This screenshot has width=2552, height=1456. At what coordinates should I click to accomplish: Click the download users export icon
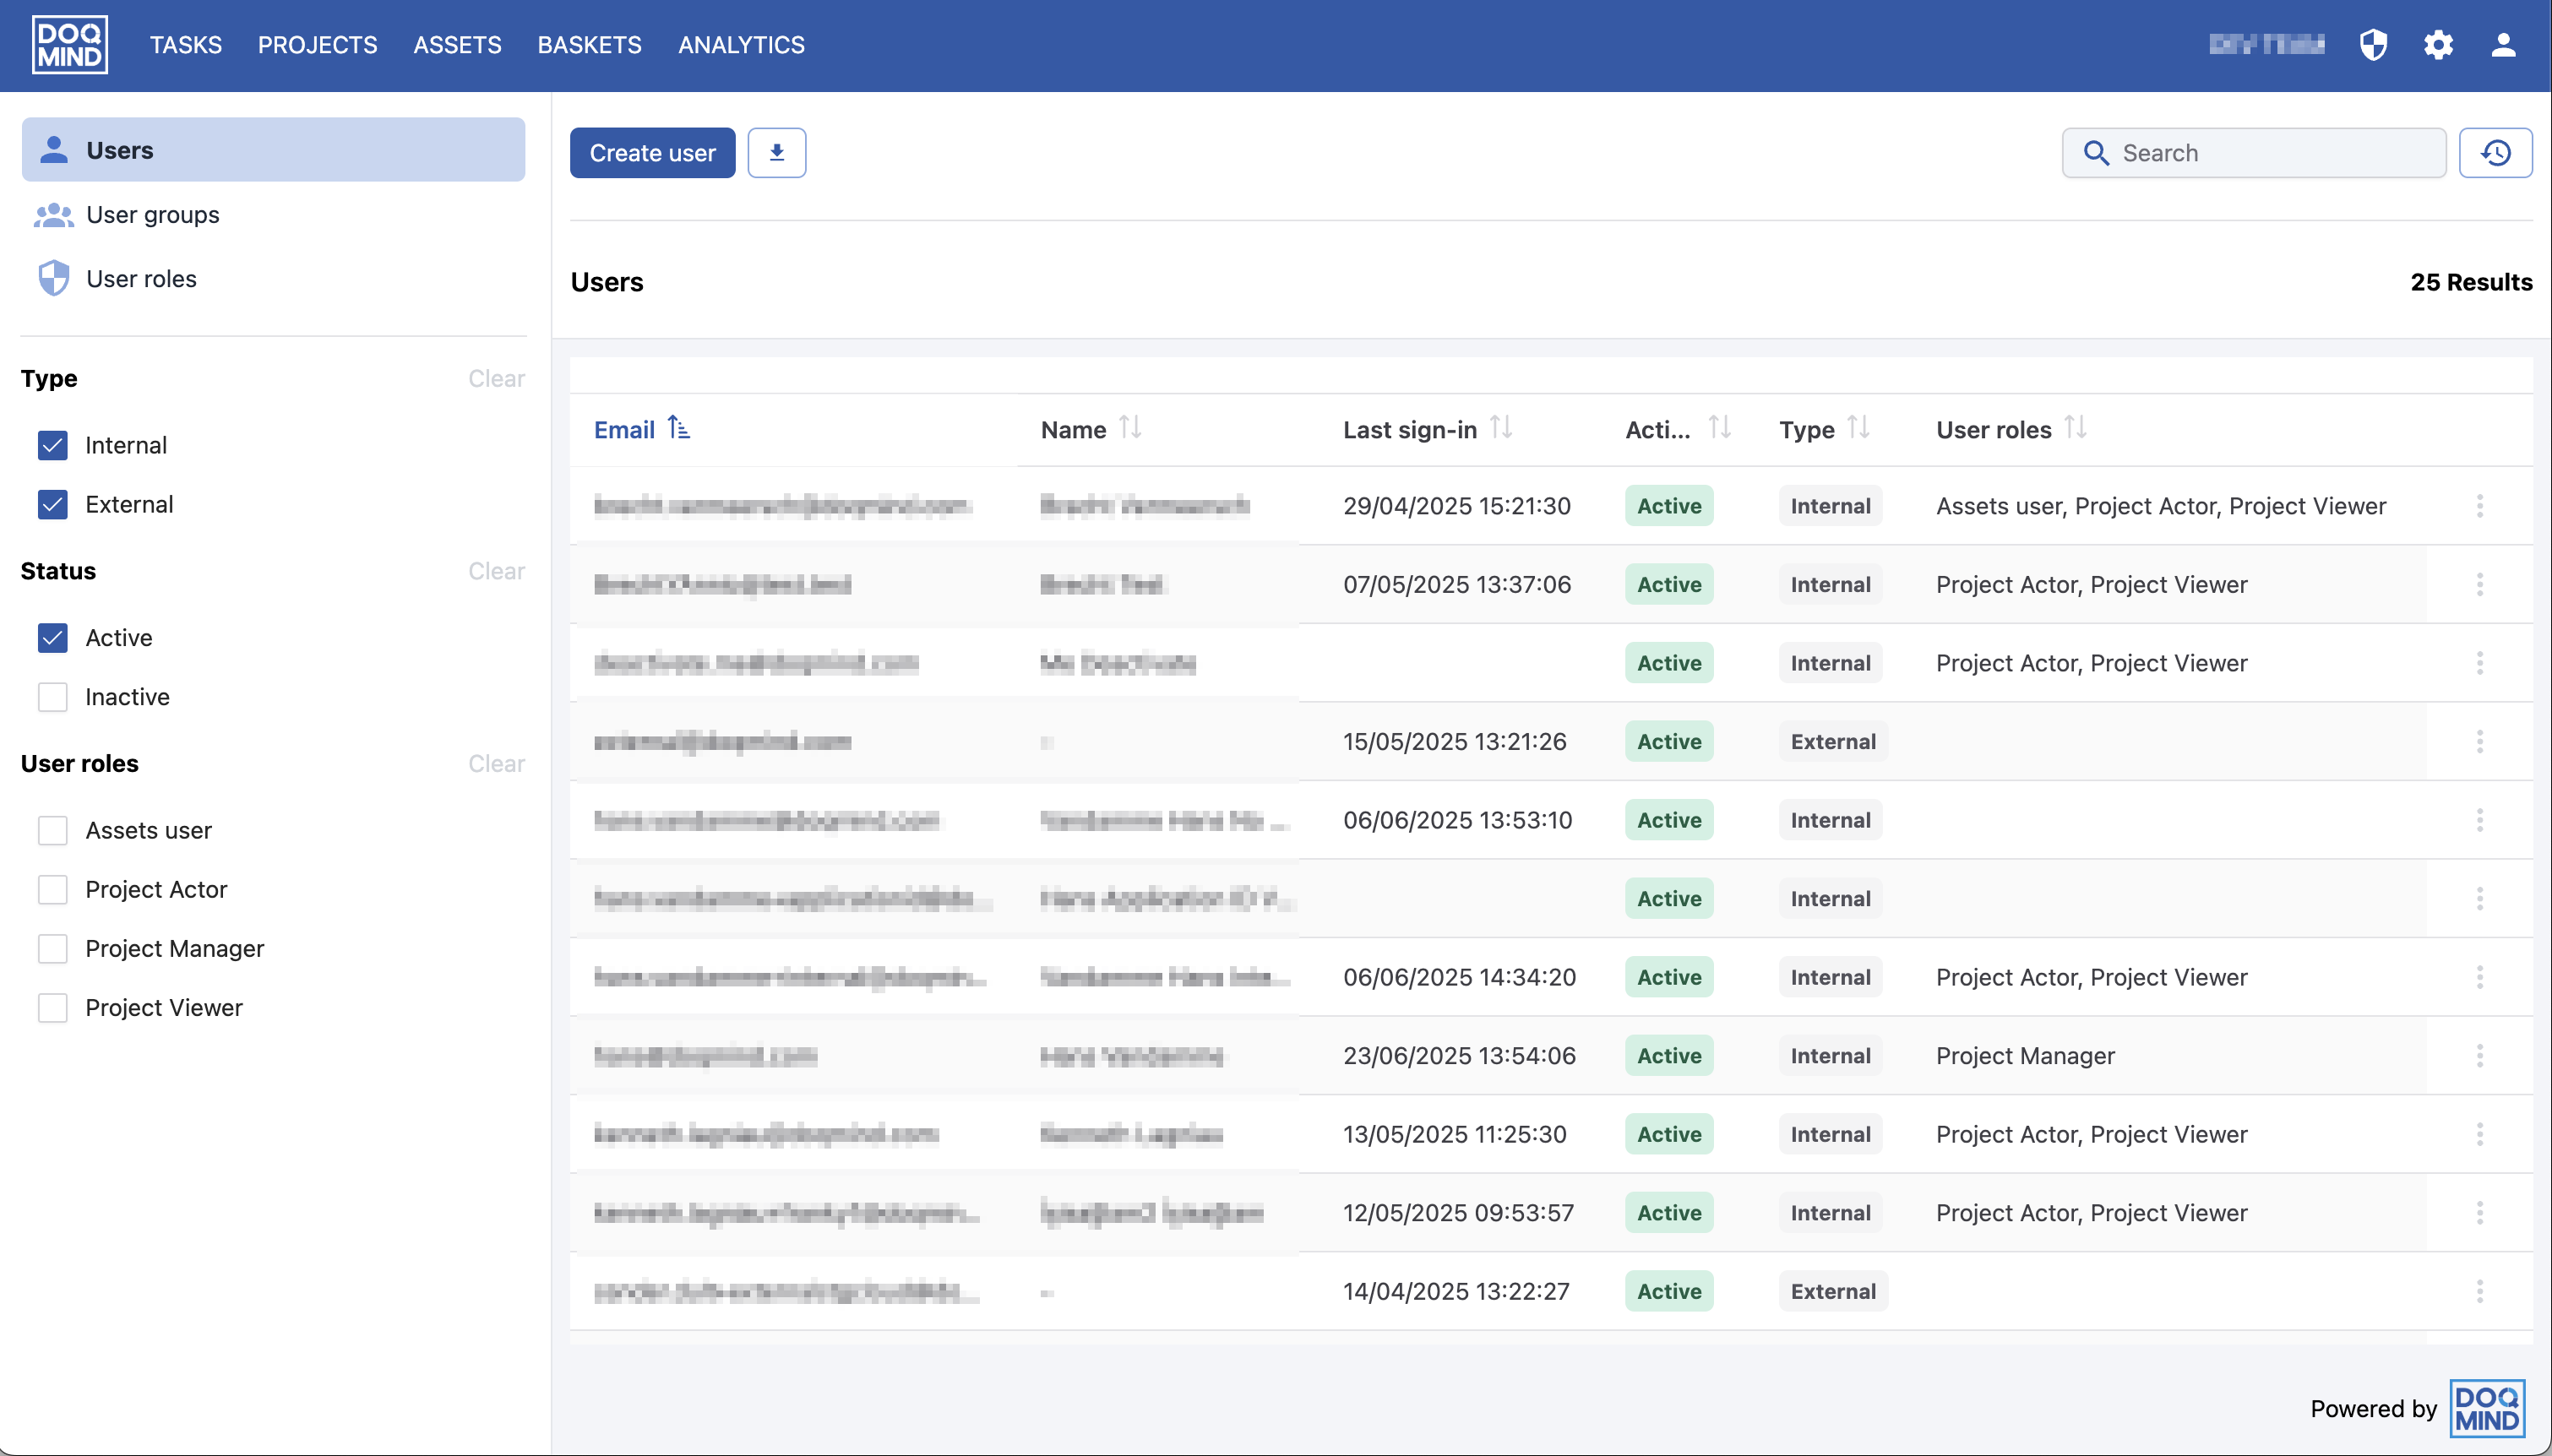coord(776,153)
